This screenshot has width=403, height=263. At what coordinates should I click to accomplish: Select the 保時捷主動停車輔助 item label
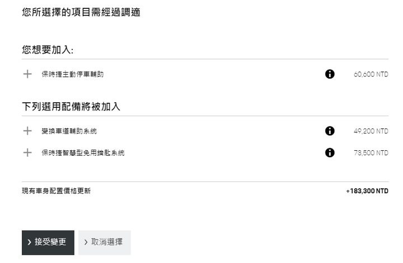pos(73,74)
